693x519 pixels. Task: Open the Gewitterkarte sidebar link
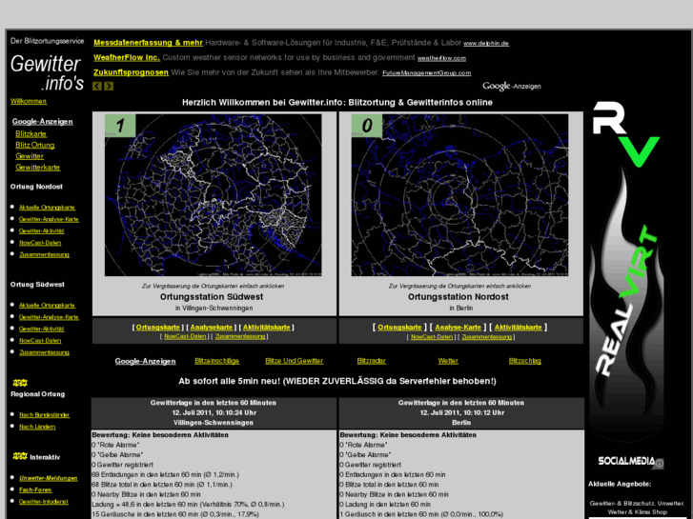pyautogui.click(x=37, y=167)
